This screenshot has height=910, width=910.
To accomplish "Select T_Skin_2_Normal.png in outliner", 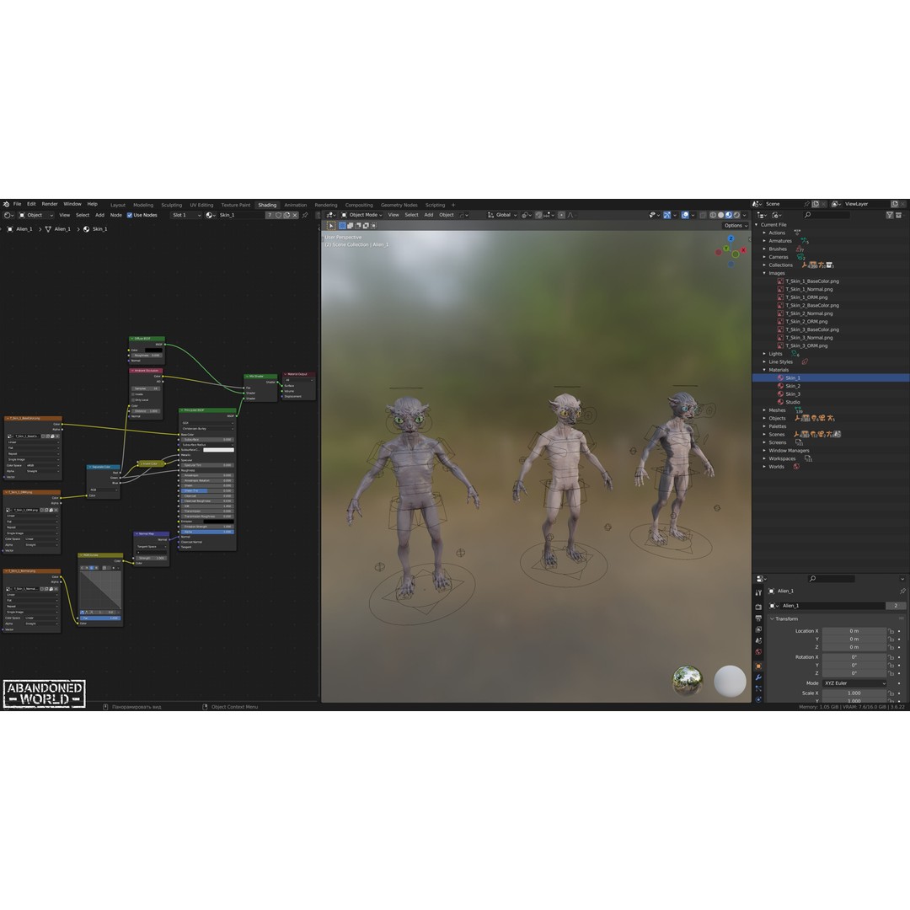I will (809, 313).
